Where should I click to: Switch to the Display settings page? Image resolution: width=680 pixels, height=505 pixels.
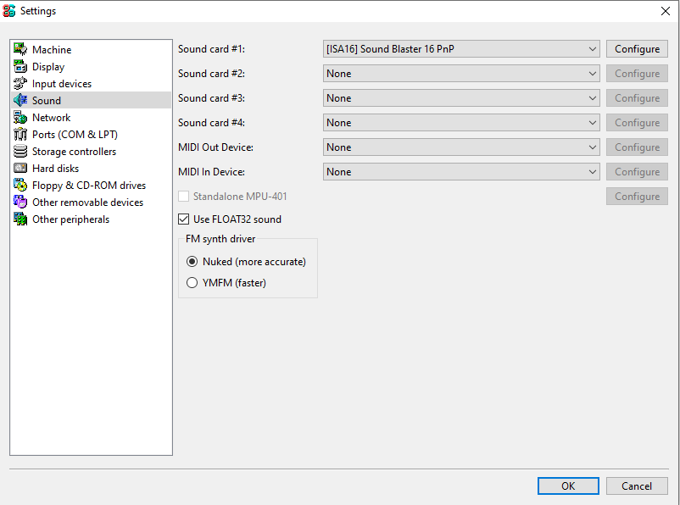tap(48, 67)
